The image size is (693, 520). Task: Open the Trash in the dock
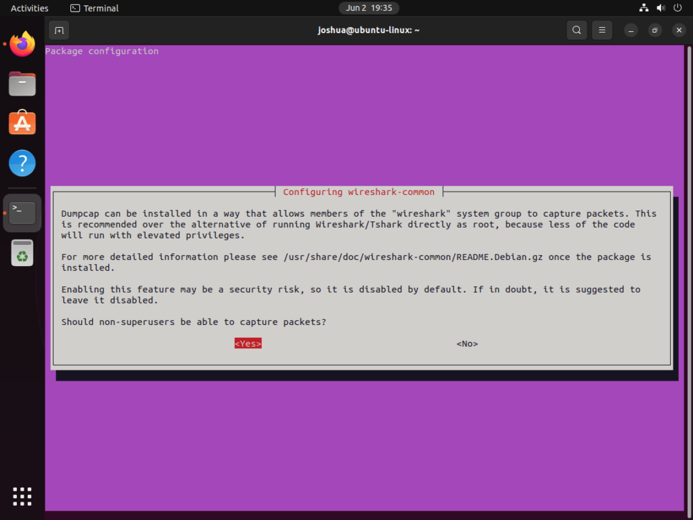22,253
